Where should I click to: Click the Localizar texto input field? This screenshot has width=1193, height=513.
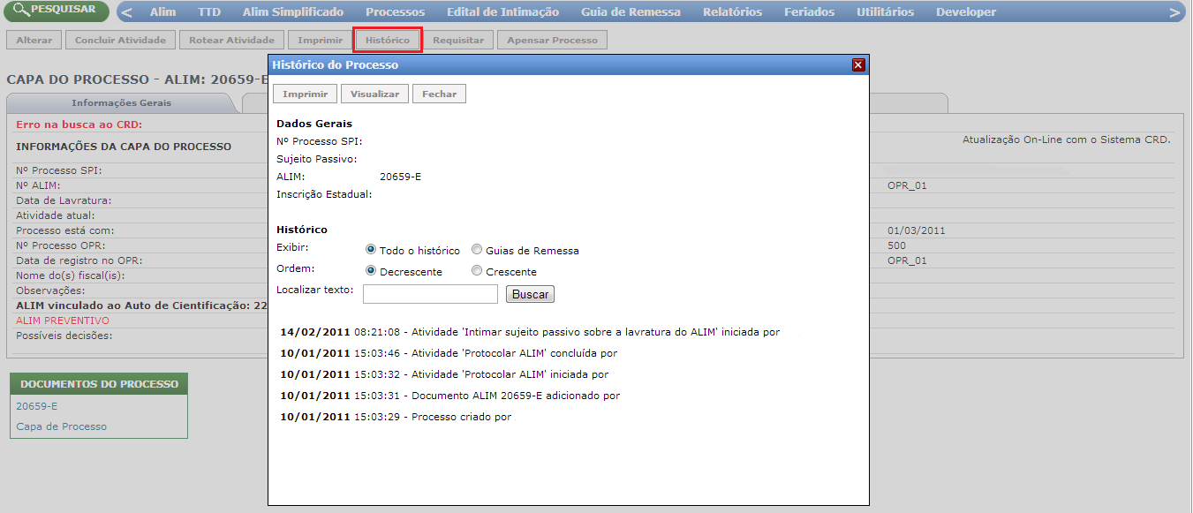point(430,294)
